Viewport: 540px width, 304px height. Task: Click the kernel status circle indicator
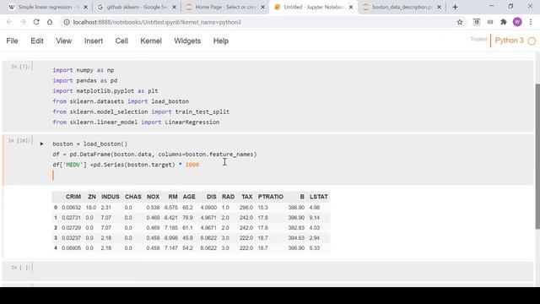coord(532,41)
